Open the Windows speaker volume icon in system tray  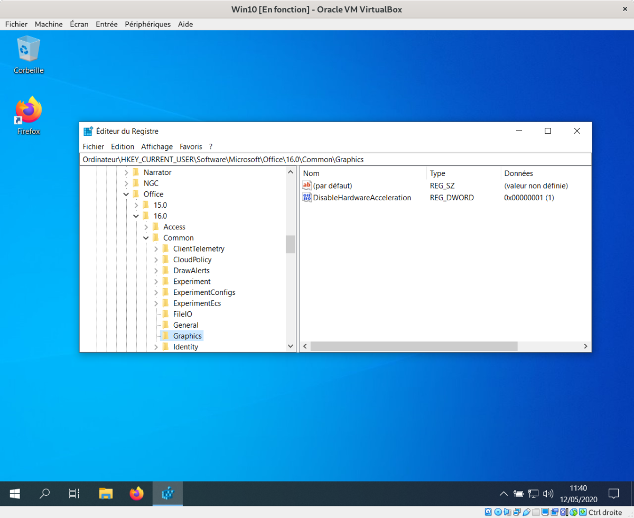[x=548, y=494]
